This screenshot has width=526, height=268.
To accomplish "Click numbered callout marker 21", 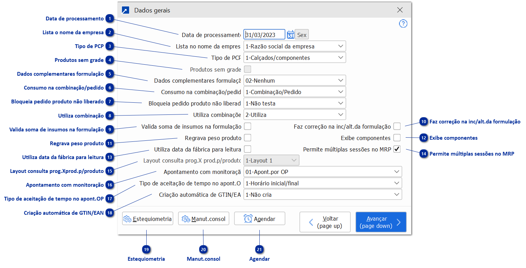I will tap(259, 249).
